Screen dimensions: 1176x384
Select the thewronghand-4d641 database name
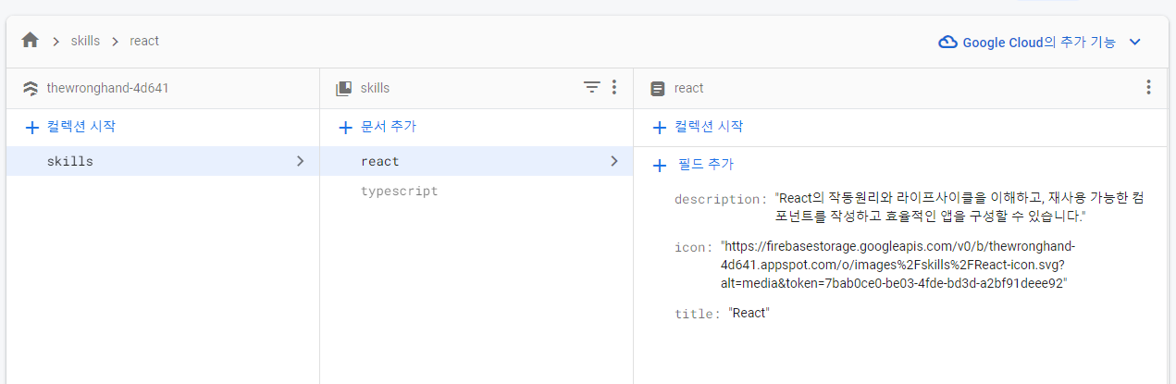tap(107, 88)
